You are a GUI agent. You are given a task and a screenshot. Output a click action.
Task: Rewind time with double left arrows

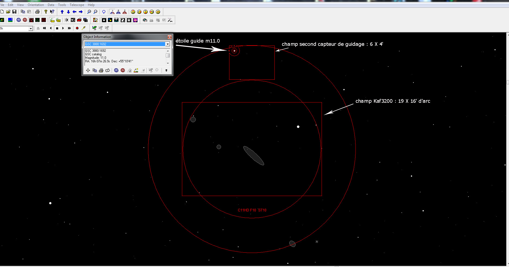(44, 28)
